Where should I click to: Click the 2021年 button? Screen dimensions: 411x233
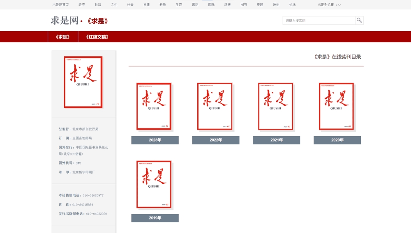click(277, 140)
